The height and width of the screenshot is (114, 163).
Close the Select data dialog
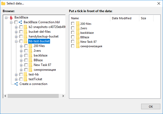coord(159,3)
